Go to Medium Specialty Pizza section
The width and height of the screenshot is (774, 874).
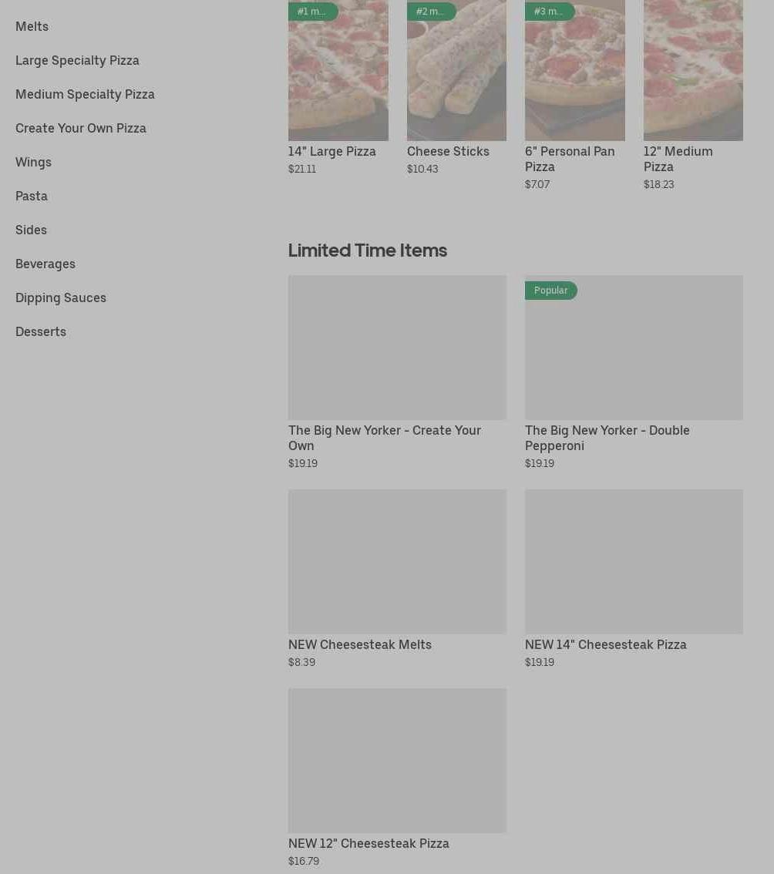[85, 94]
